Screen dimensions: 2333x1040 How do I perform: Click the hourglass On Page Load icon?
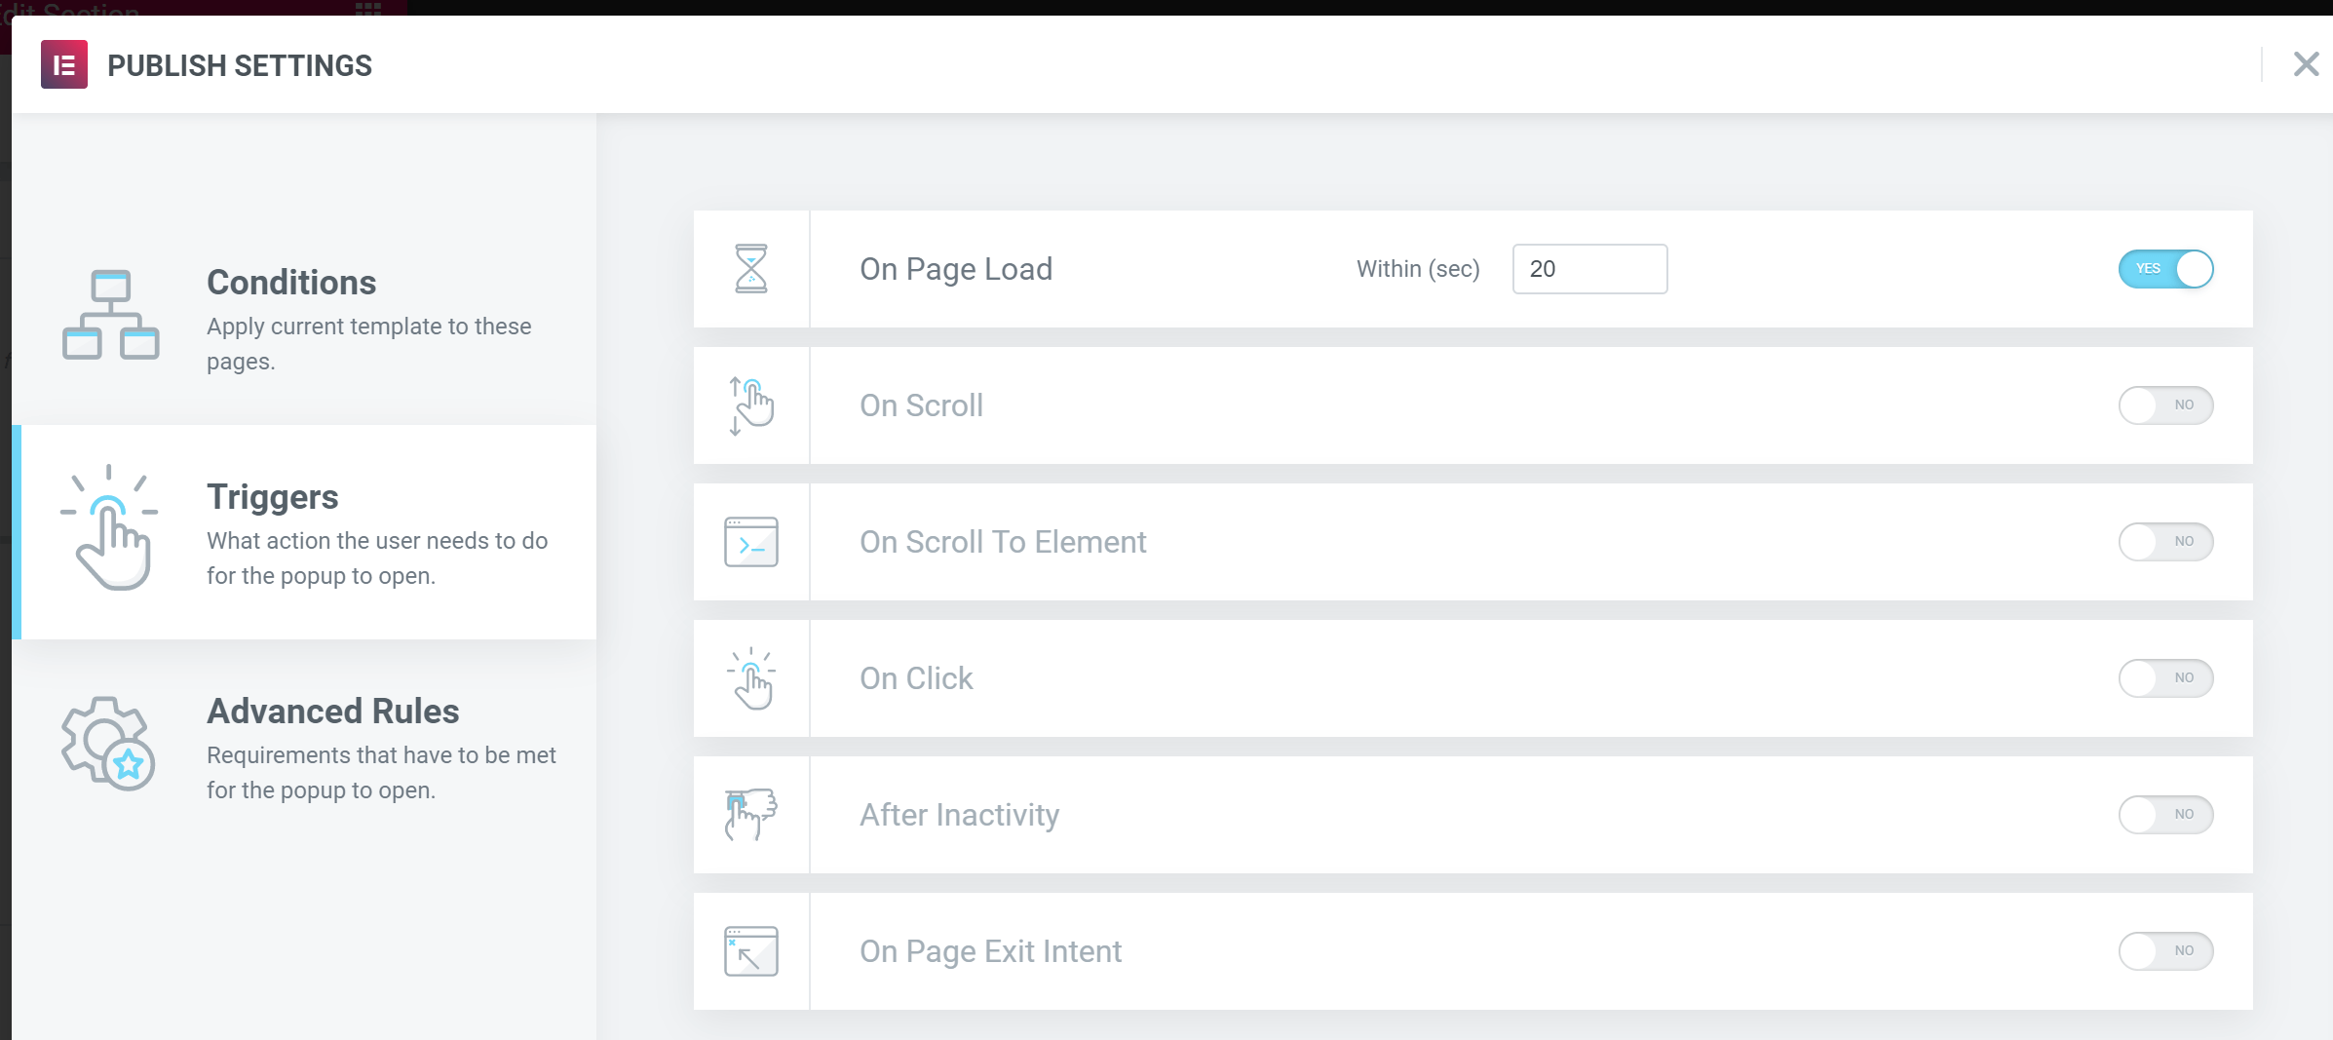[751, 268]
